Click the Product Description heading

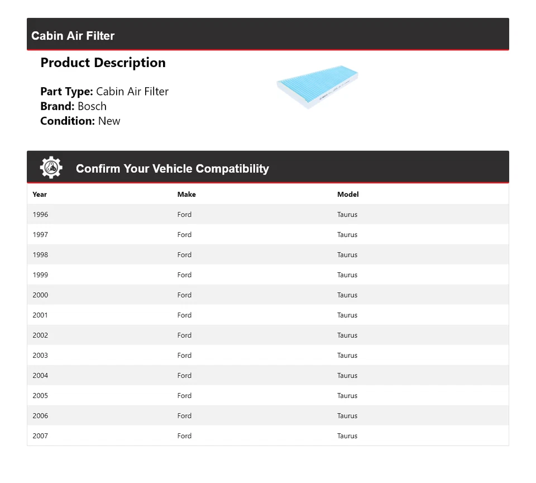[x=103, y=63]
